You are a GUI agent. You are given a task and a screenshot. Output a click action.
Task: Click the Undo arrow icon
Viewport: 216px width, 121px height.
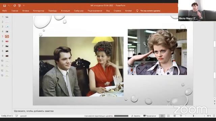click(9, 6)
